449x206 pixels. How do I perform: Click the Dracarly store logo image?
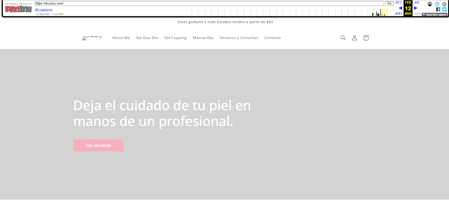(92, 38)
